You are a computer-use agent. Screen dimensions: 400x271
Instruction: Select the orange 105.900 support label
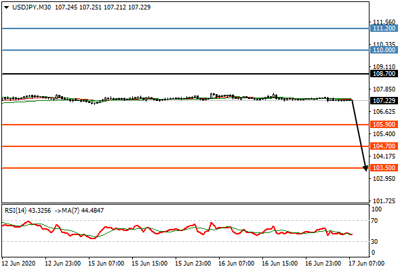384,125
